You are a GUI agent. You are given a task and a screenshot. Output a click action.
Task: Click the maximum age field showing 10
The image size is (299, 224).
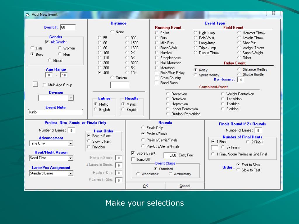pos(64,75)
